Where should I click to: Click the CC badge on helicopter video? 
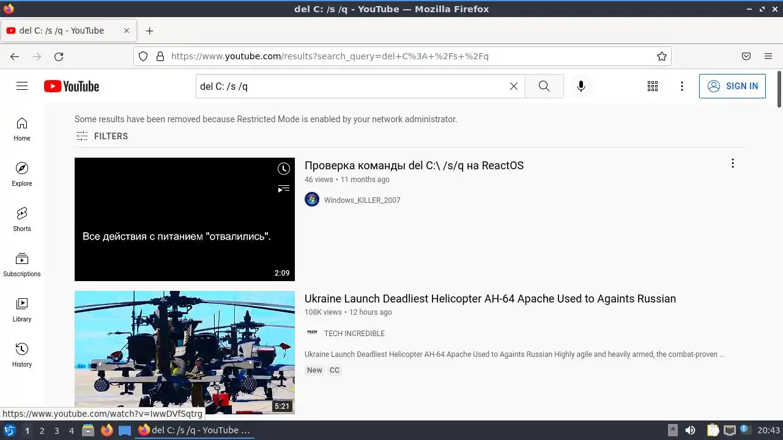[334, 370]
